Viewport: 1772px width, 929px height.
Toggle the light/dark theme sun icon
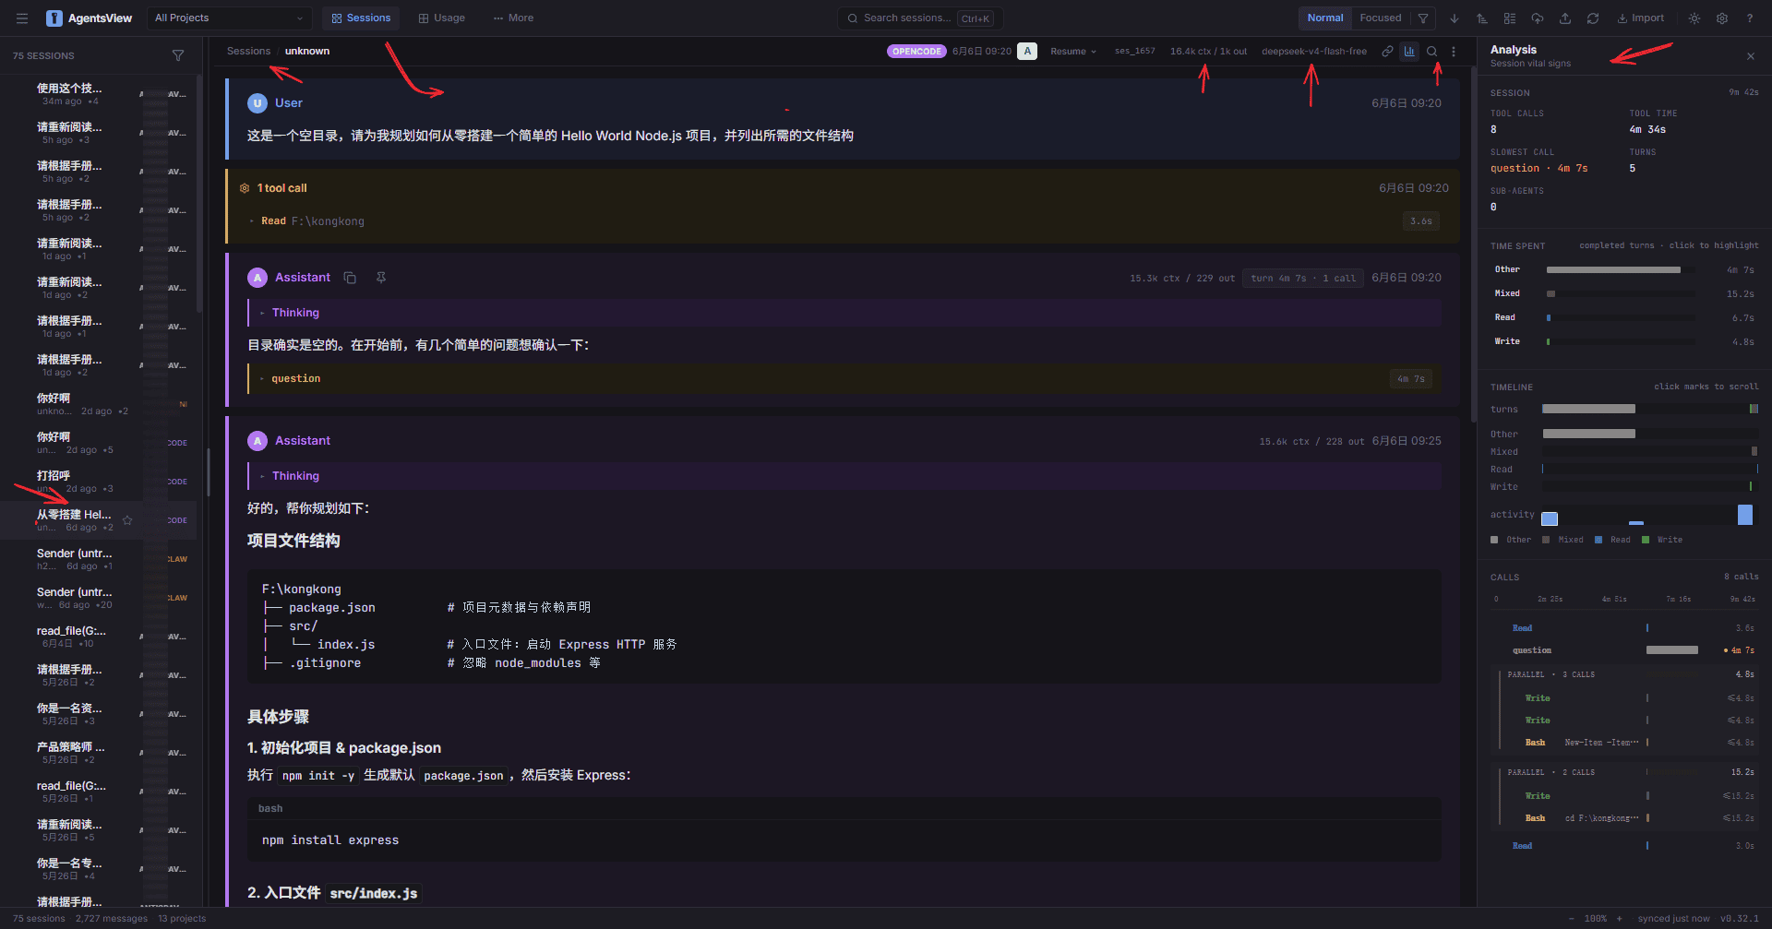tap(1694, 18)
